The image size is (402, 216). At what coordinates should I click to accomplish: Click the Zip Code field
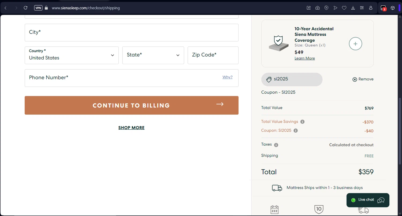pos(213,55)
